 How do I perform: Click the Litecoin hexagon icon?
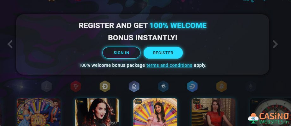[46, 86]
